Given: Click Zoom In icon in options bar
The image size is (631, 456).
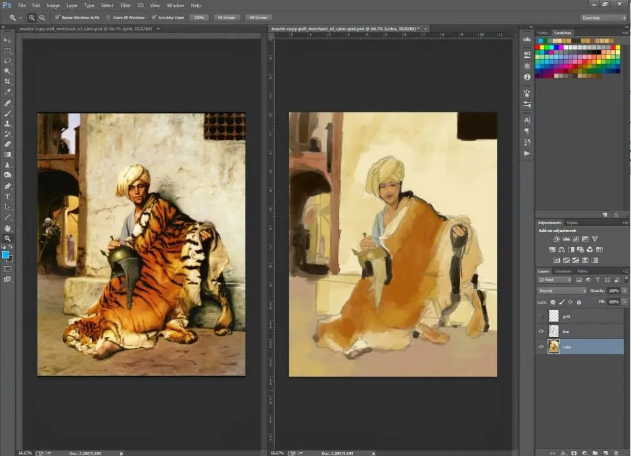Looking at the screenshot, I should point(32,18).
